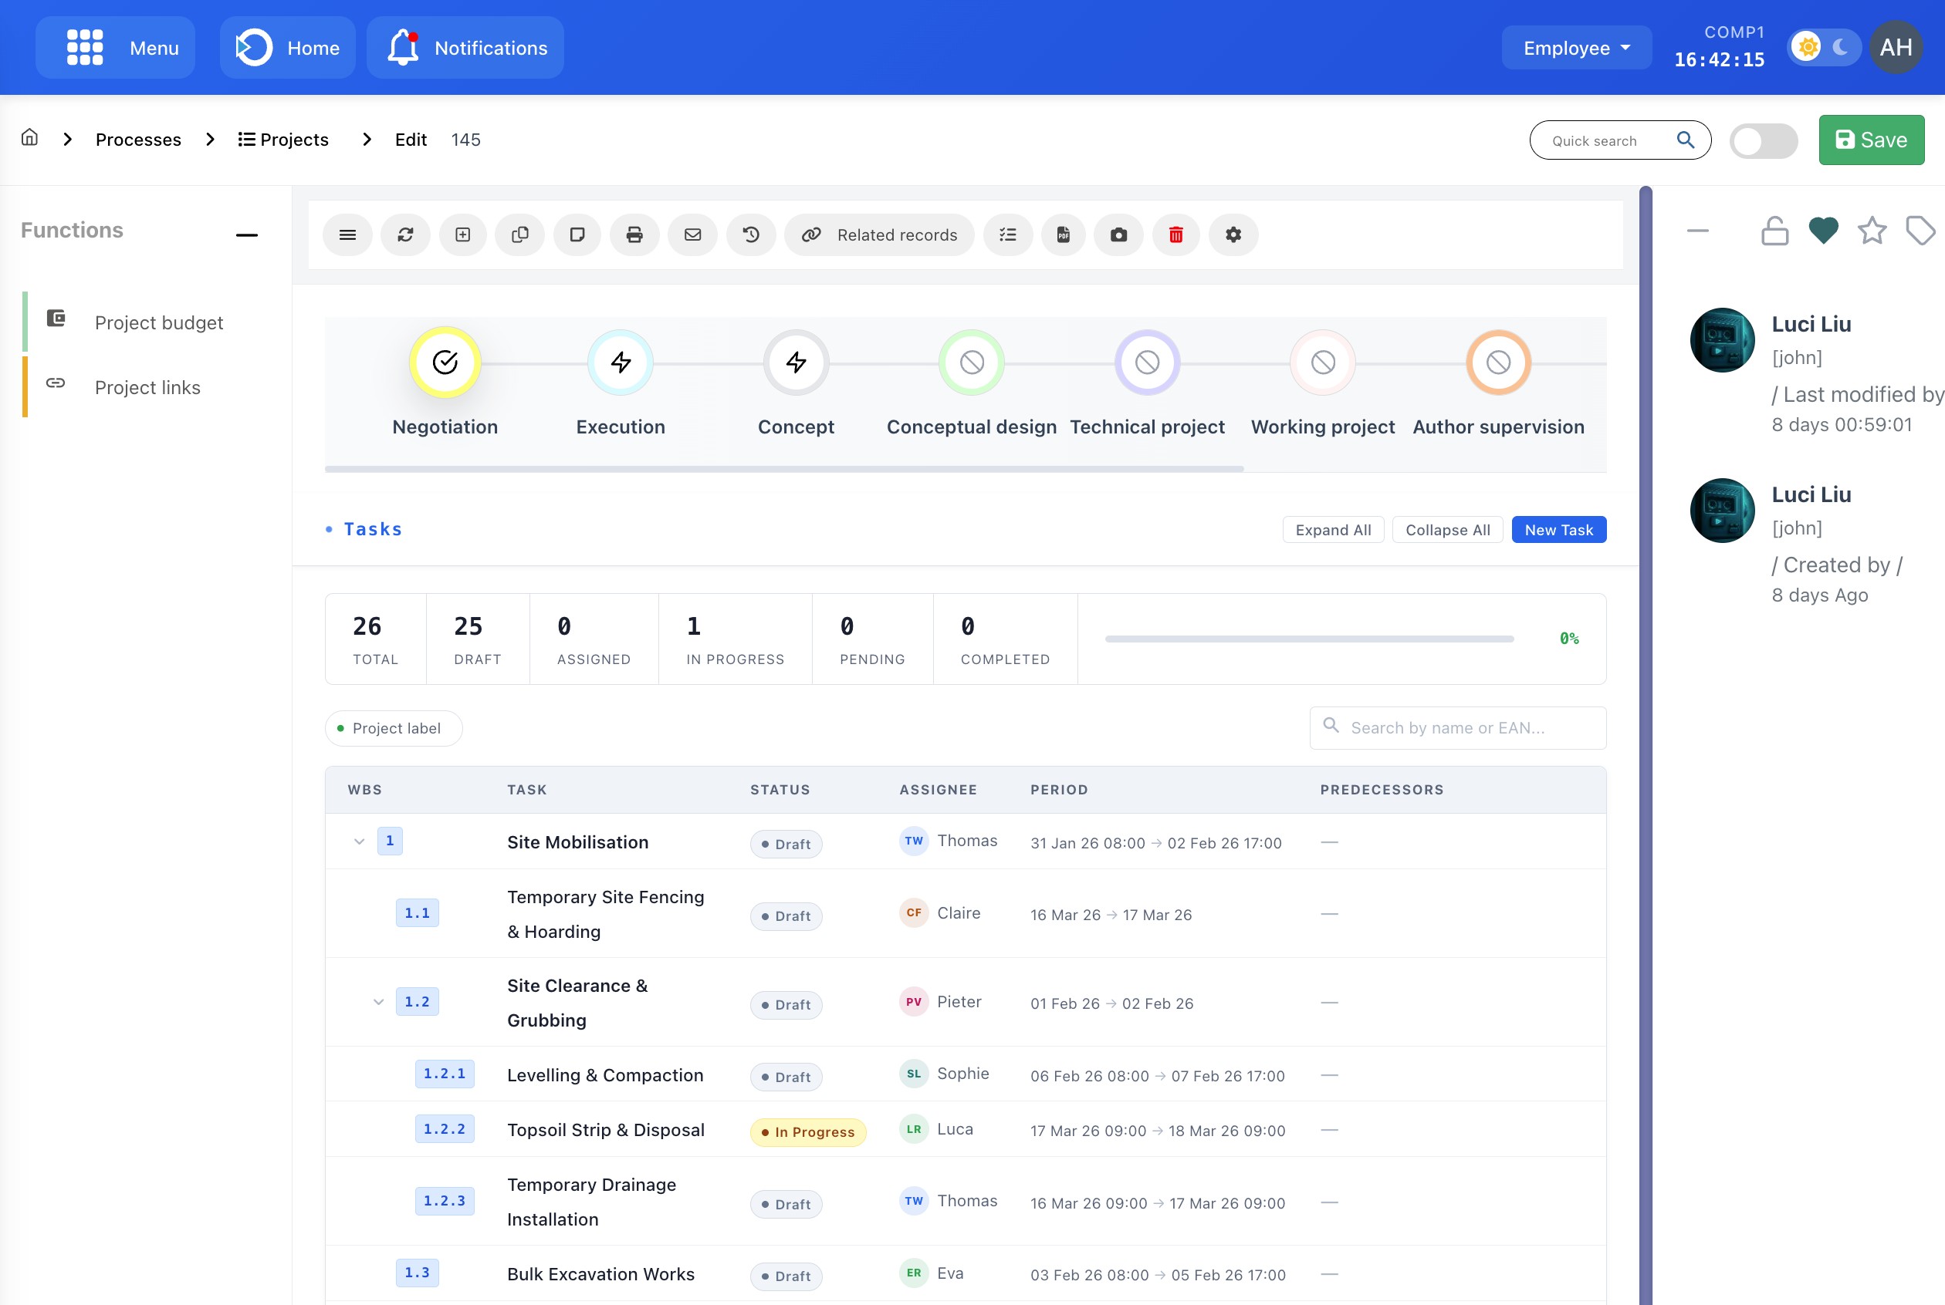The width and height of the screenshot is (1945, 1305).
Task: Collapse the Site Clearance & Grubbing row
Action: coord(379,1002)
